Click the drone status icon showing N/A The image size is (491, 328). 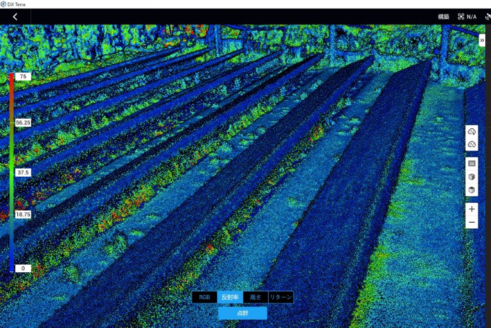click(x=461, y=16)
